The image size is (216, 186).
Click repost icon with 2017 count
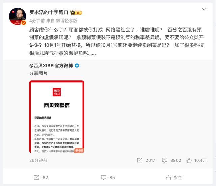point(140,160)
